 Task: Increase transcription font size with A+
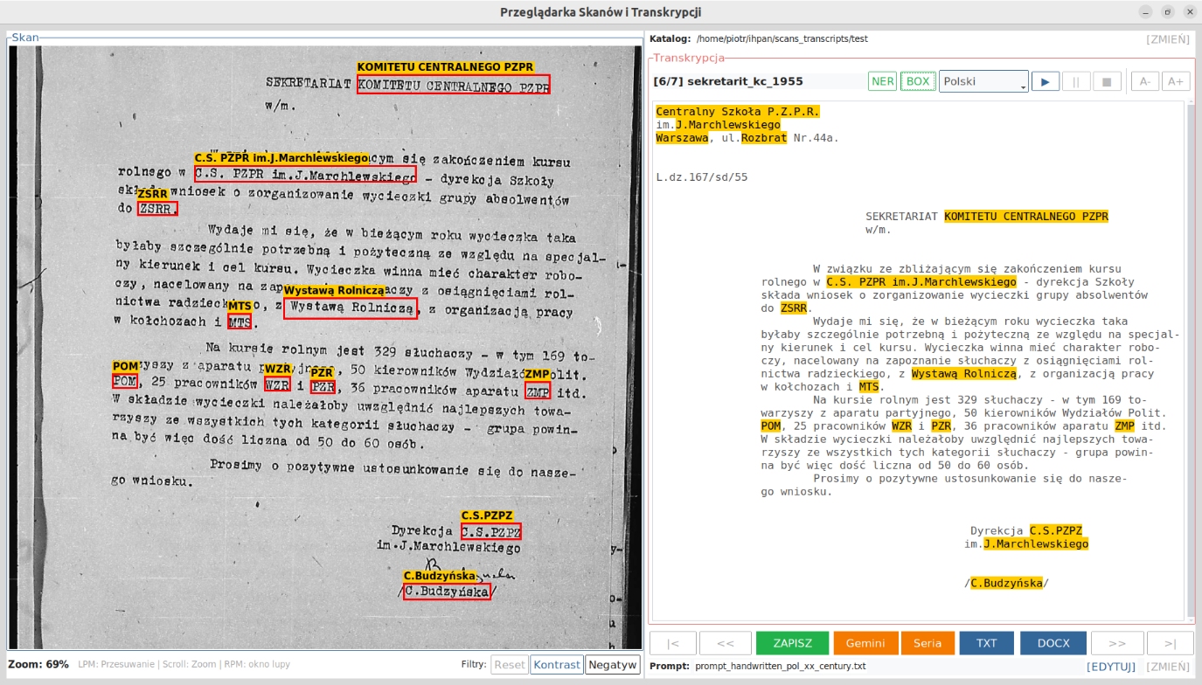coord(1176,81)
